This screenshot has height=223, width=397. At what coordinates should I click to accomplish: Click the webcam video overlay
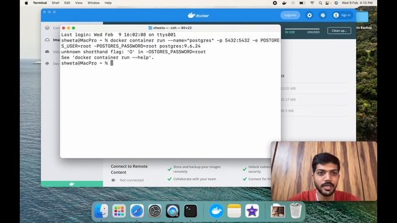324,171
